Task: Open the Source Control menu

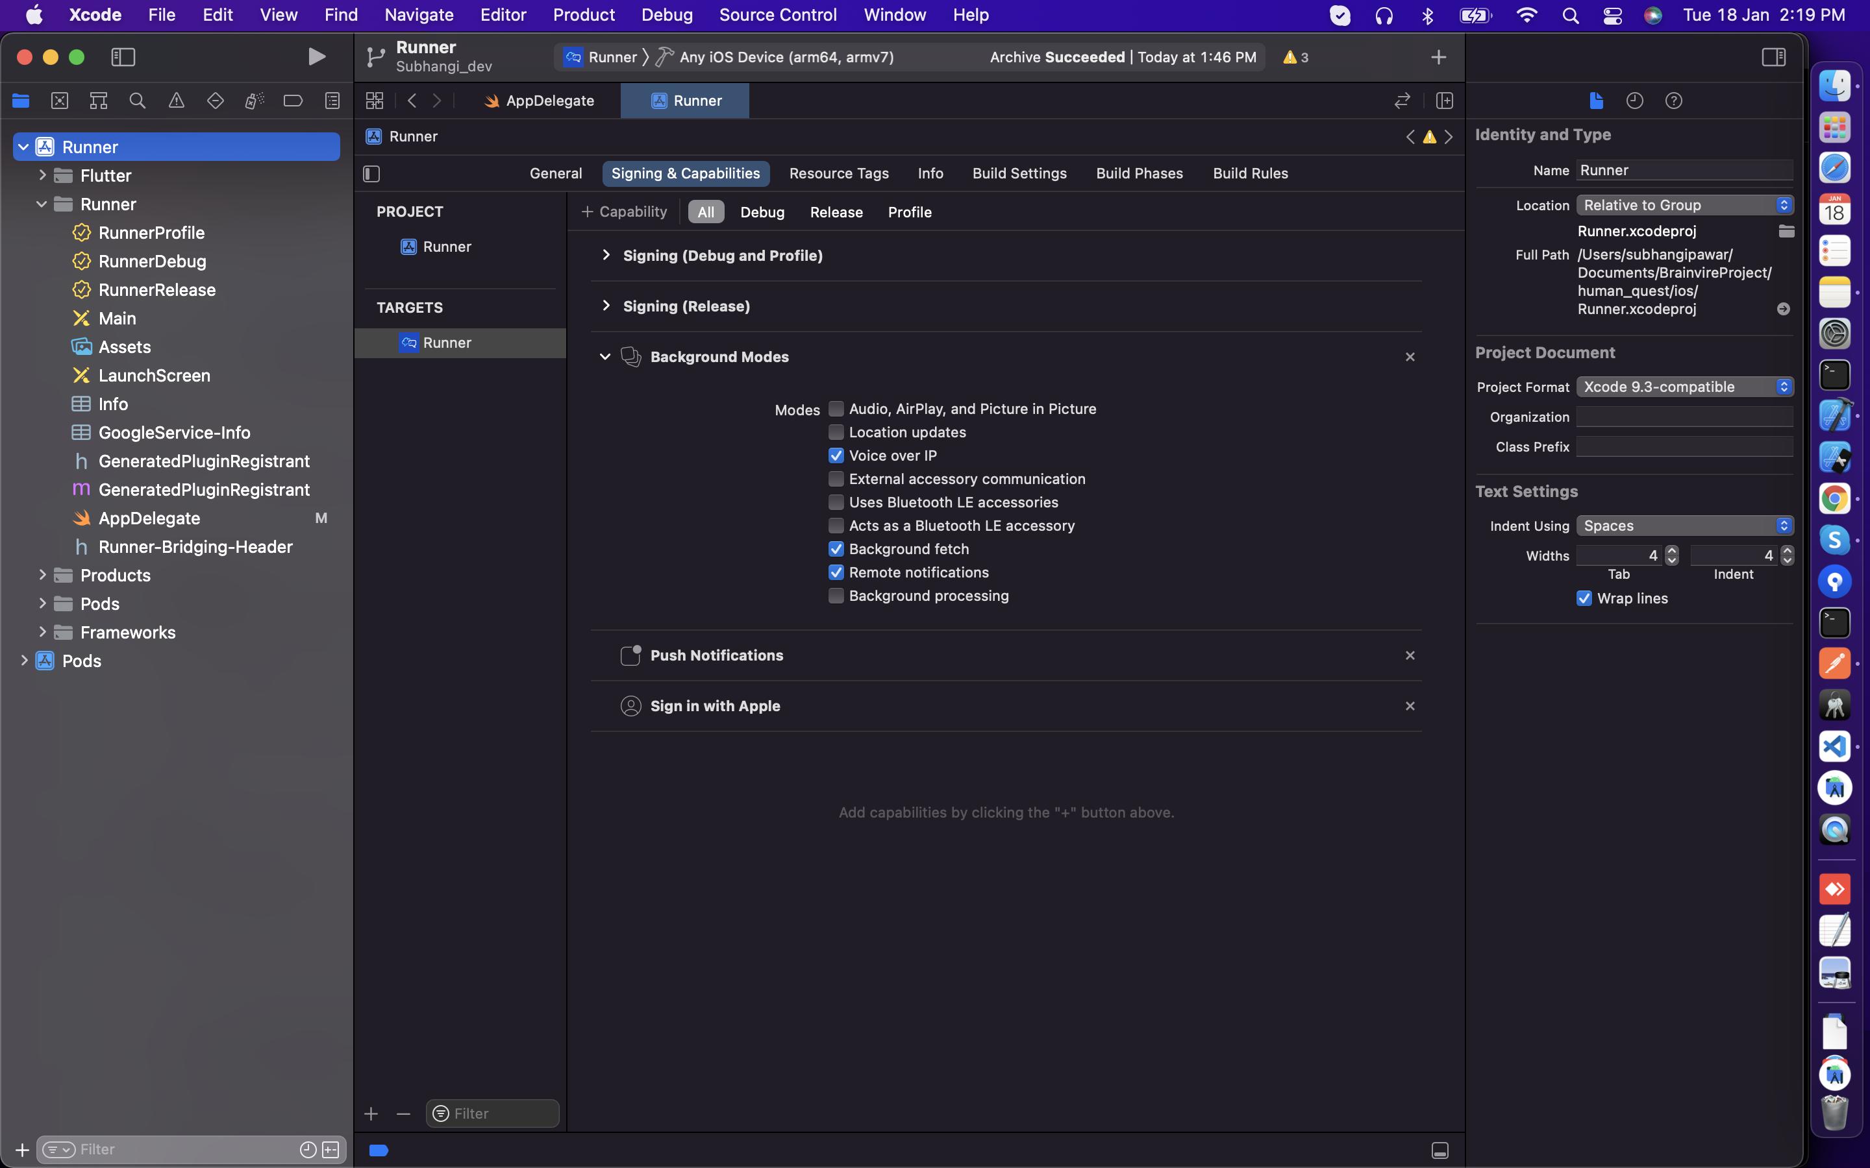Action: [x=777, y=15]
